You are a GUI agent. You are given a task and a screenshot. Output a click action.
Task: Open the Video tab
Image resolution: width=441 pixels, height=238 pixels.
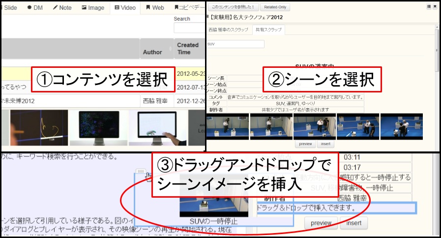click(125, 8)
